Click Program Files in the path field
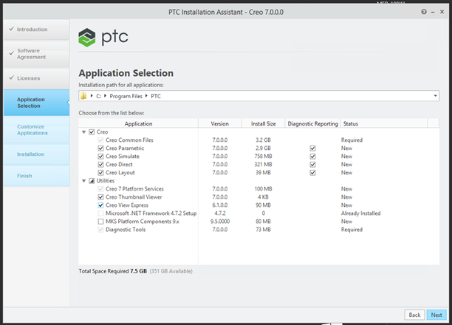This screenshot has width=452, height=325. pyautogui.click(x=126, y=96)
